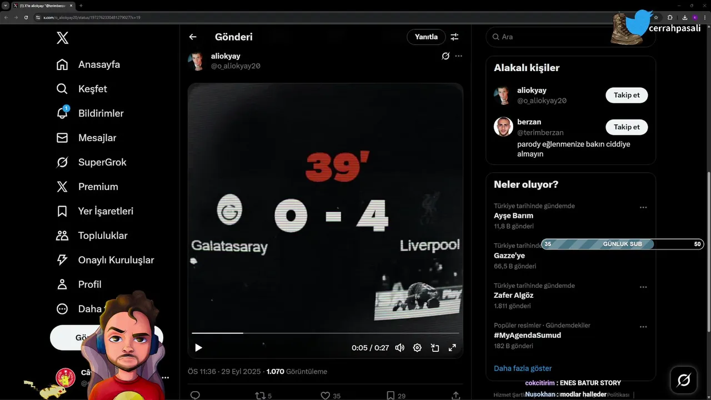Image resolution: width=711 pixels, height=400 pixels.
Task: Open browser downloads
Action: [x=684, y=17]
